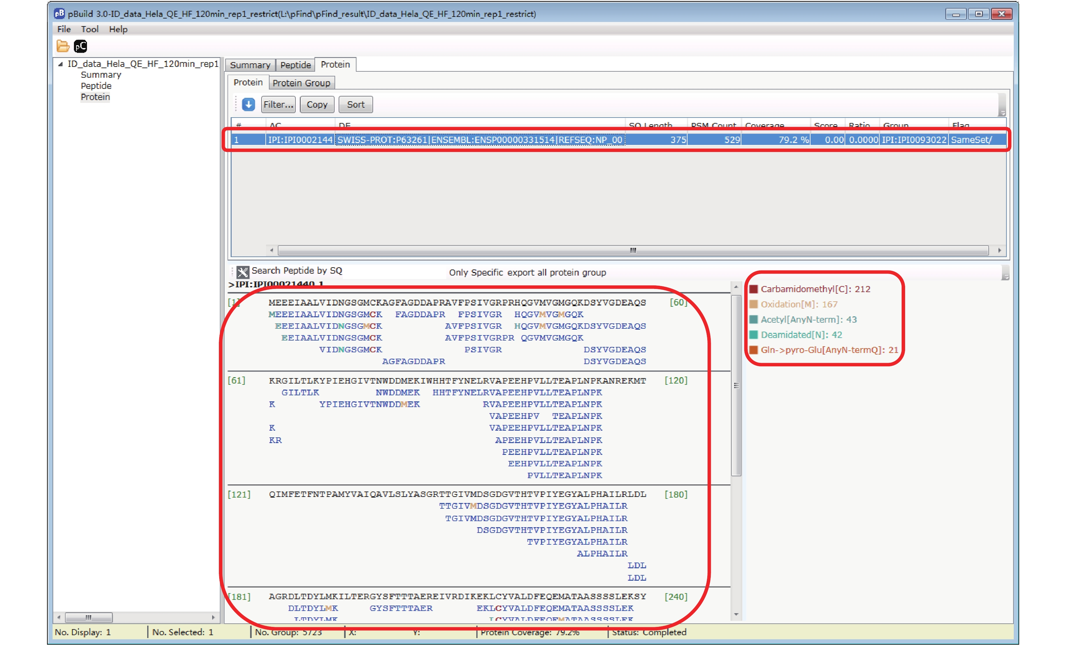Click Only Specific option
This screenshot has height=646, width=1066.
tap(476, 273)
